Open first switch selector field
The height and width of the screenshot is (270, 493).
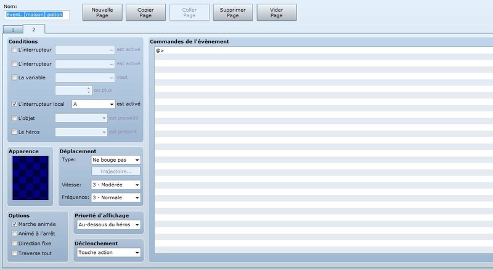coord(85,50)
